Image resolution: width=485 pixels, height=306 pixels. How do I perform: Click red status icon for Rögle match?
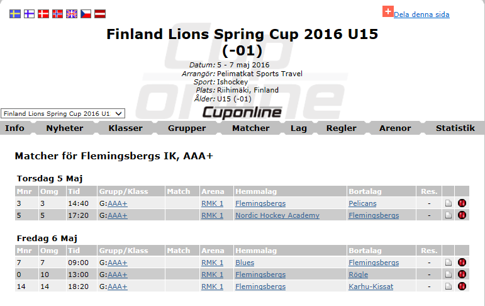462,275
